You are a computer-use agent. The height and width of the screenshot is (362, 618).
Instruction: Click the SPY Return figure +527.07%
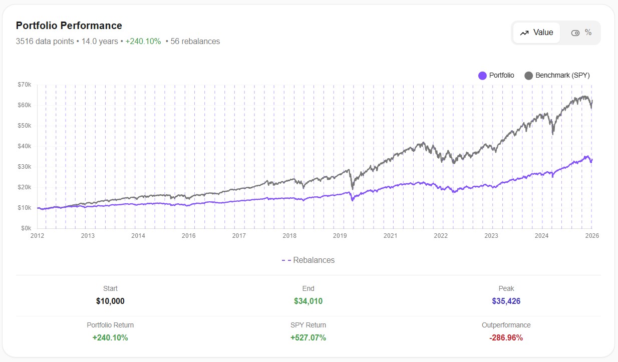[308, 337]
